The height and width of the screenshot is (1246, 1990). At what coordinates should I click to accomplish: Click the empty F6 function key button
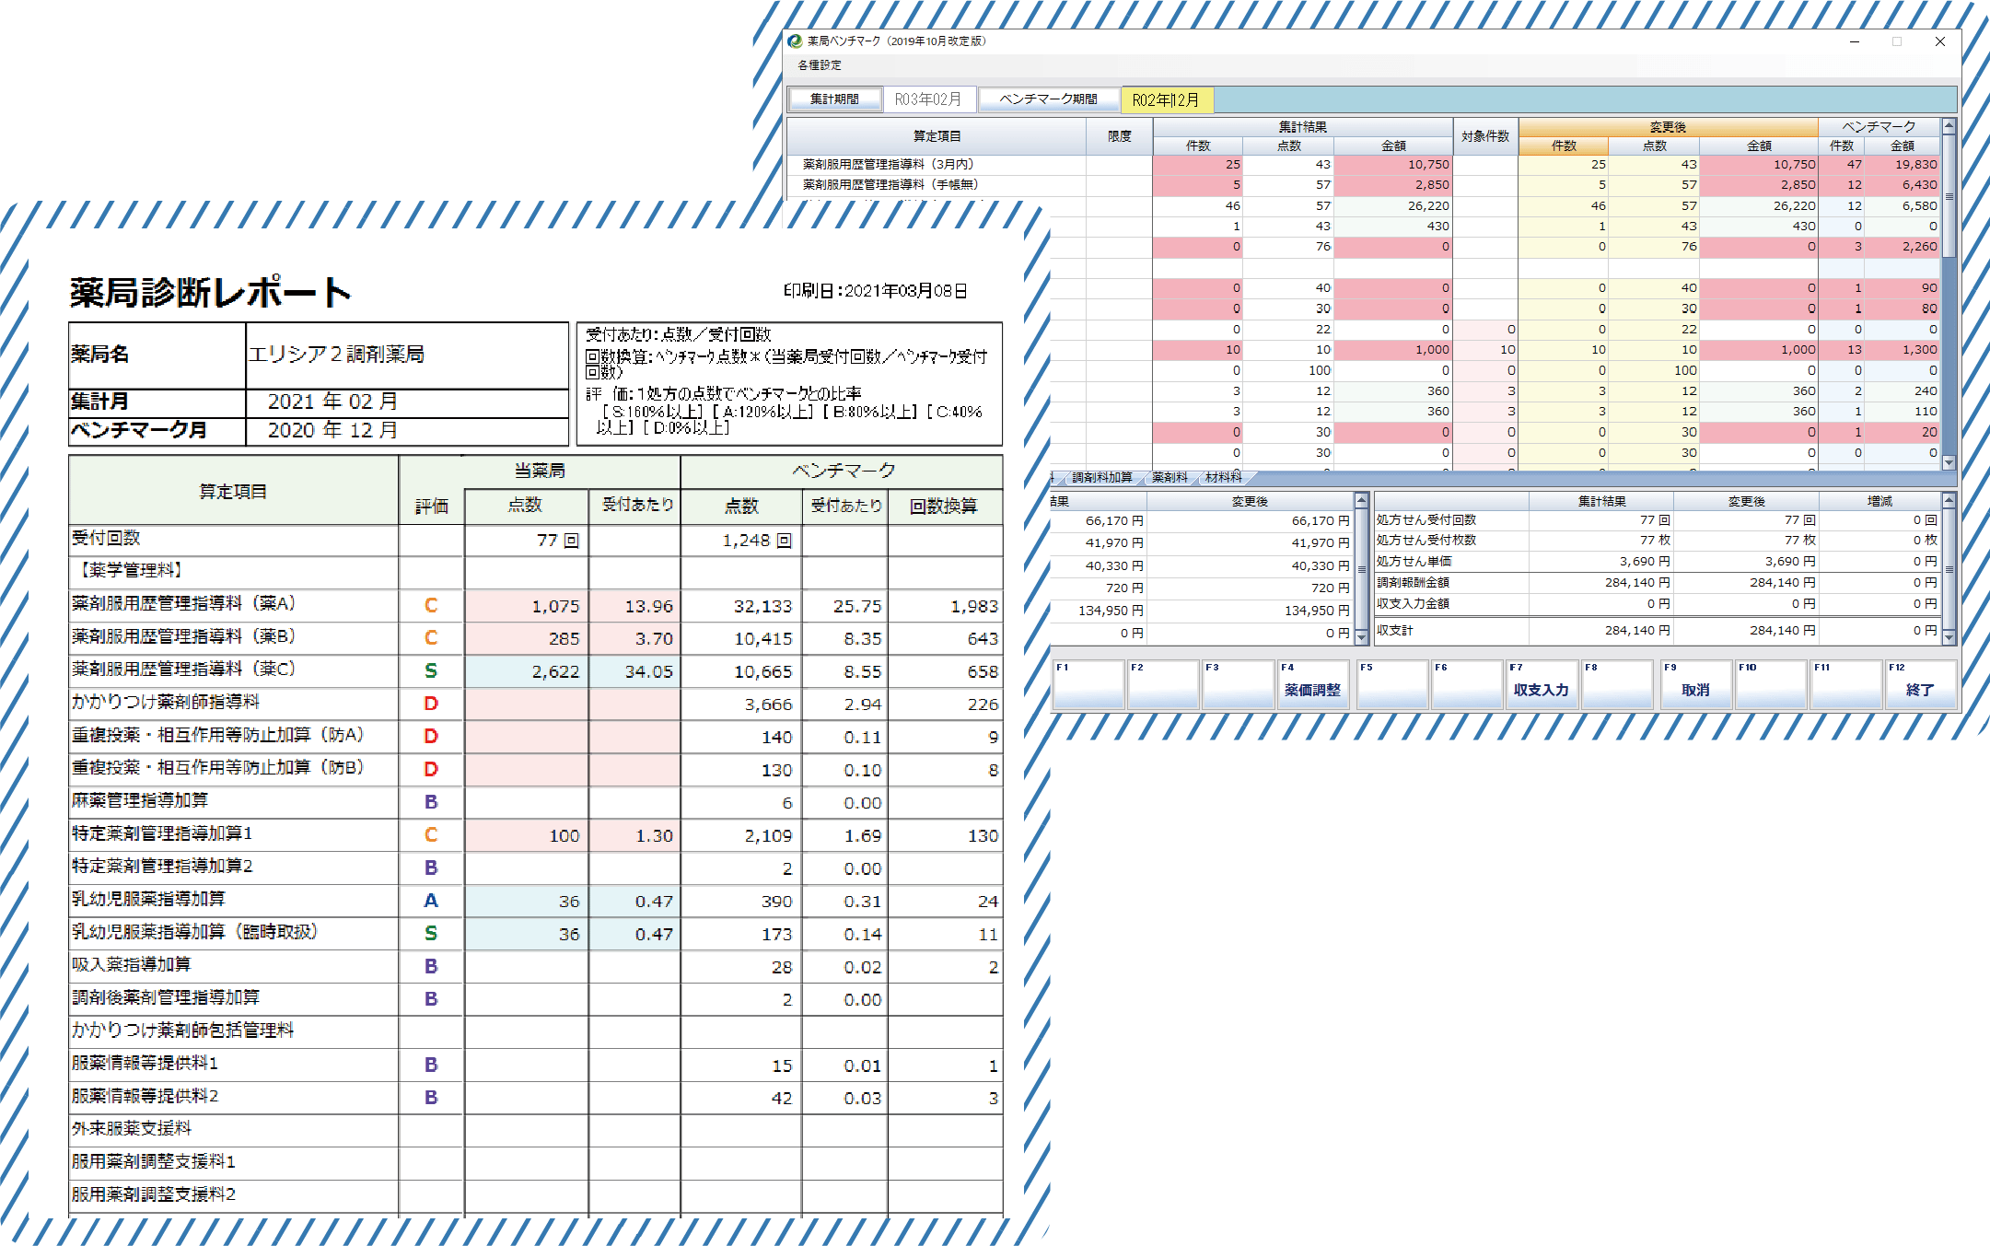tap(1467, 684)
